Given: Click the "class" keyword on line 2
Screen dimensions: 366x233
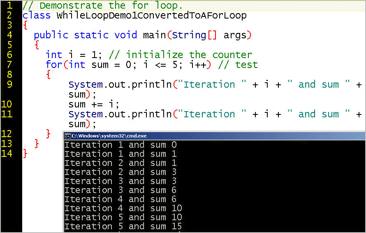Looking at the screenshot, I should (37, 15).
